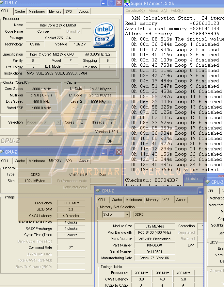Select SPD tab in the memory timings CPU-Z window
Viewport: 224px width, 287px height.
(69, 161)
